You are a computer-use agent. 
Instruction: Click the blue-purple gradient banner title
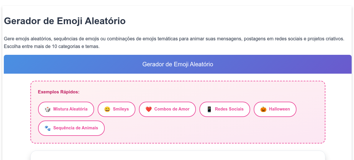point(178,64)
